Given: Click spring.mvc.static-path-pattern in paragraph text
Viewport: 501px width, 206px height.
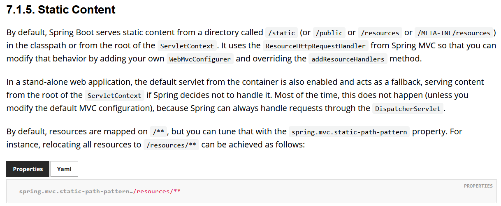Looking at the screenshot, I should [x=349, y=132].
